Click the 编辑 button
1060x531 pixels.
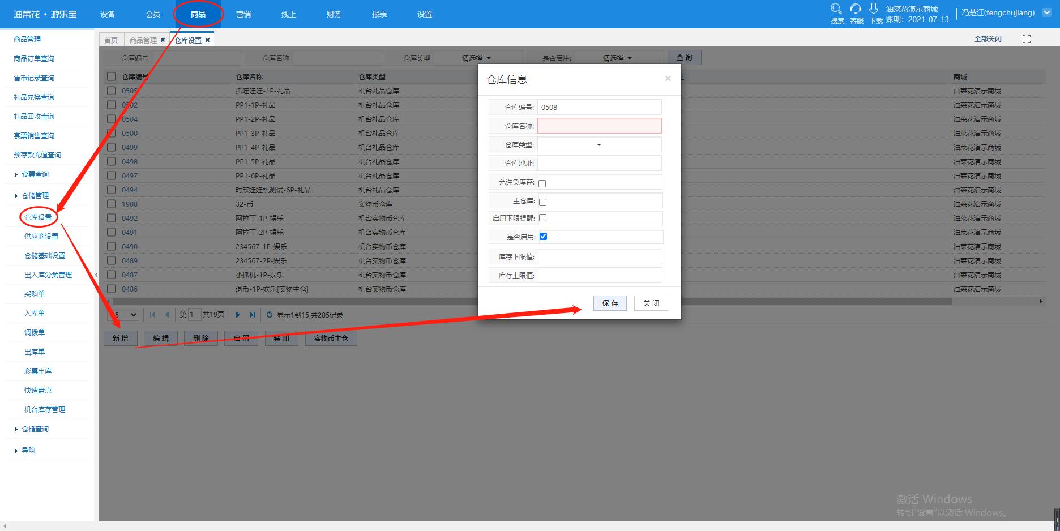(161, 338)
